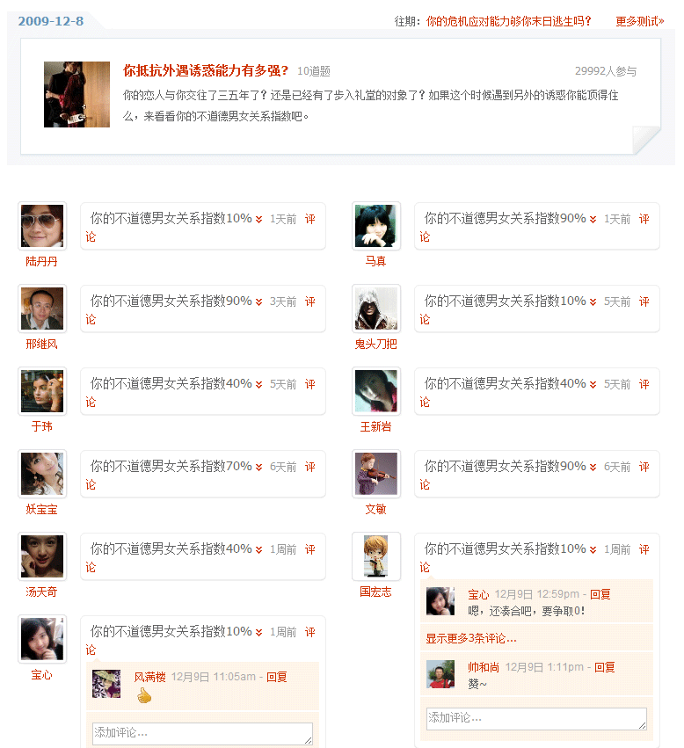Open 鬼头刀把's hooded avatar
The width and height of the screenshot is (684, 748).
(376, 309)
